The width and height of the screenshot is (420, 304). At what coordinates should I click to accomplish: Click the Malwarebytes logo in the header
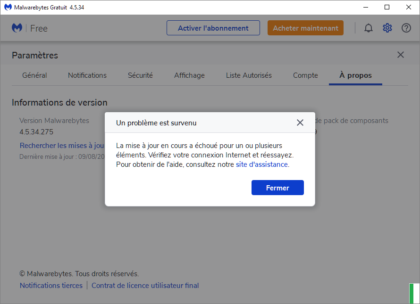tap(17, 28)
